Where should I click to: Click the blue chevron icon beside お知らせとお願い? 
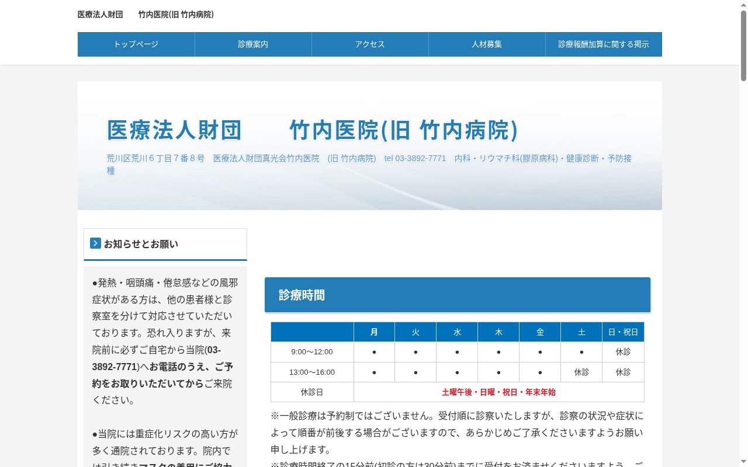pyautogui.click(x=95, y=243)
